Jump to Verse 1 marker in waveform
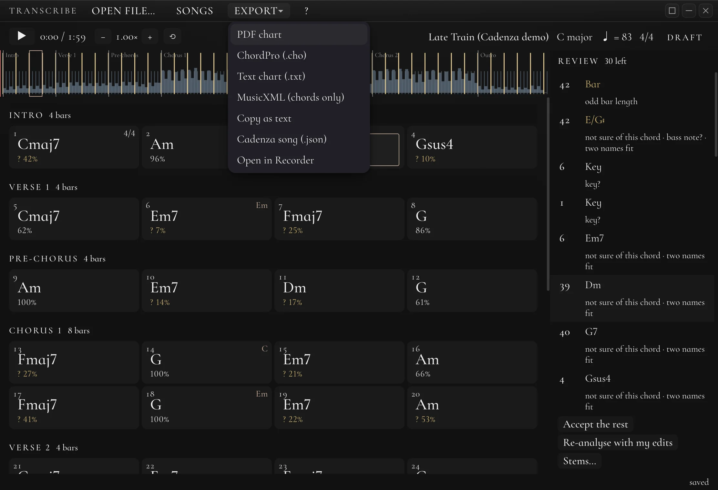This screenshot has height=490, width=718. pyautogui.click(x=67, y=55)
